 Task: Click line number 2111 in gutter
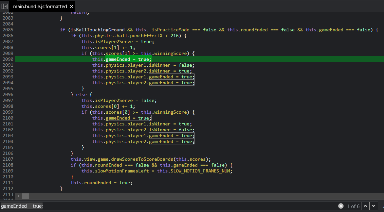[x=8, y=183]
